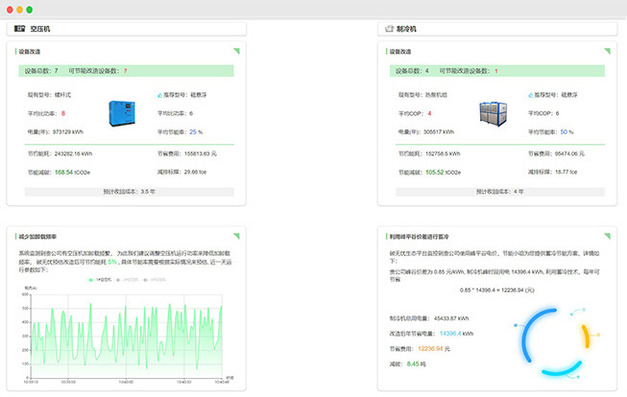The image size is (627, 397).
Task: Click the red 1 retrofit device count
Action: (496, 71)
